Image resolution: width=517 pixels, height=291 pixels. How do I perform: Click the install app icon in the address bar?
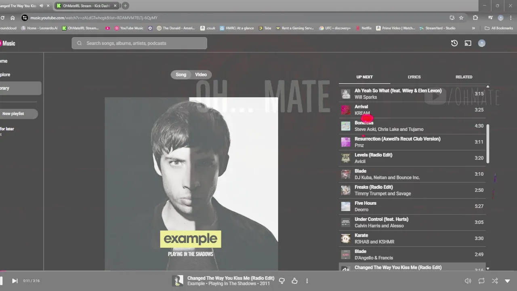click(452, 18)
